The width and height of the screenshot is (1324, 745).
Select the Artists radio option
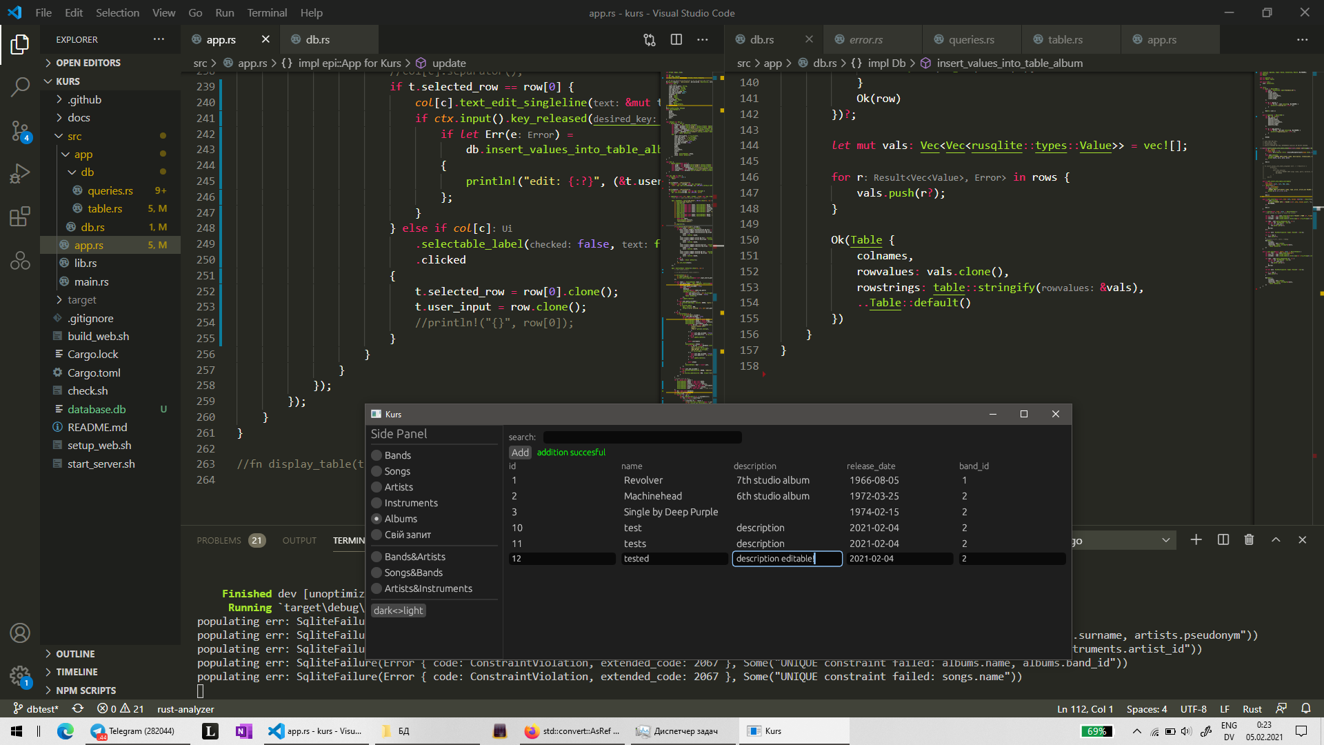[392, 487]
